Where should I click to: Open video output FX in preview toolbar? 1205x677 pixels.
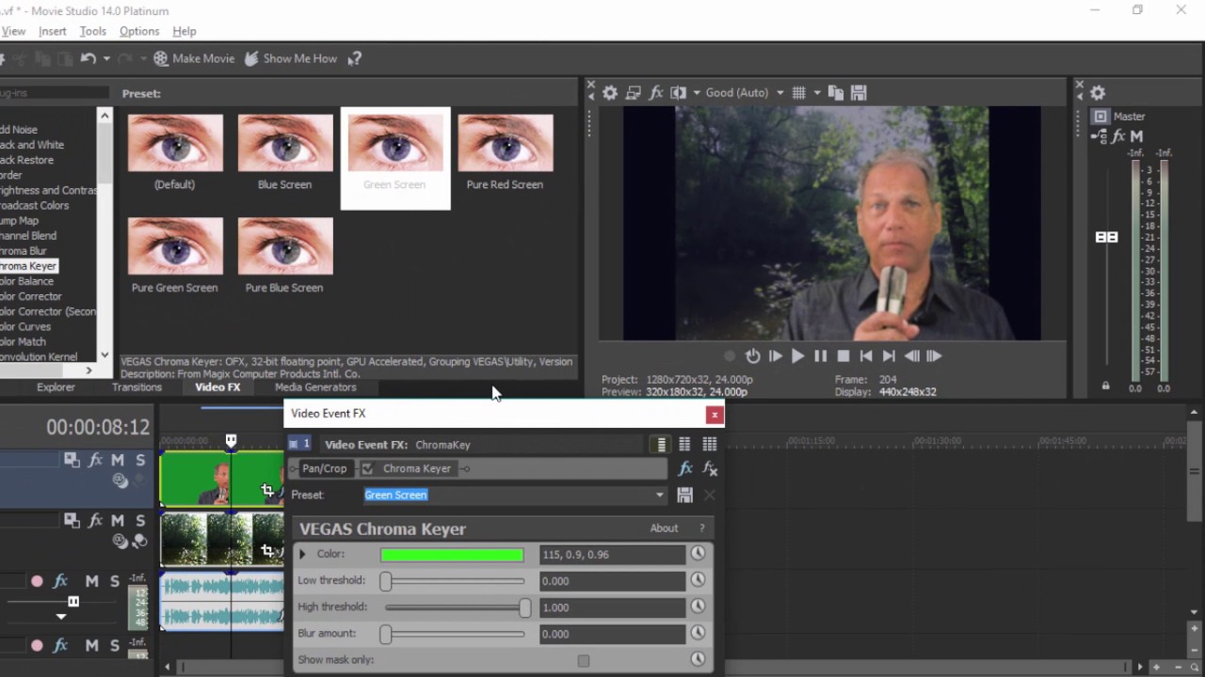tap(656, 93)
